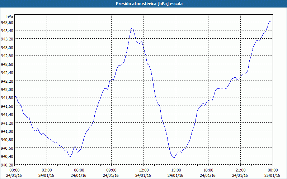This screenshot has height=179, width=287.
Task: Select the 941,00 y-axis value
Action: (7, 131)
